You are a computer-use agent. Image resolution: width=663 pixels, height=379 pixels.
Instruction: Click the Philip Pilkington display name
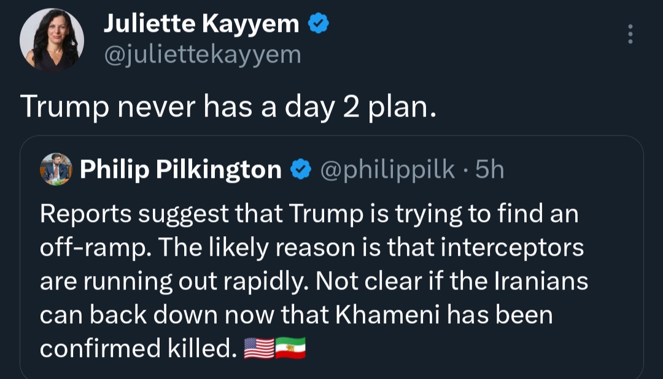click(180, 170)
